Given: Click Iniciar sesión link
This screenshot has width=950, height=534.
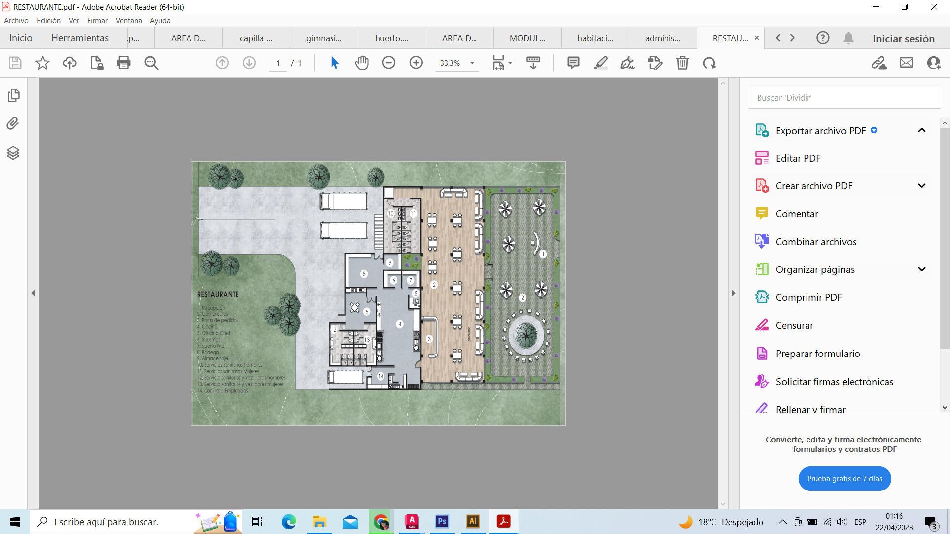Looking at the screenshot, I should tap(903, 39).
